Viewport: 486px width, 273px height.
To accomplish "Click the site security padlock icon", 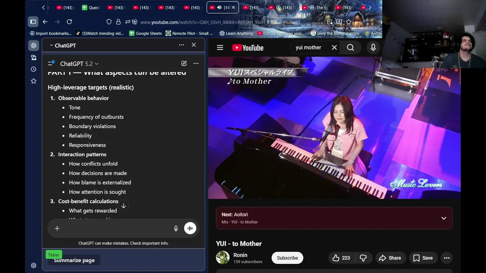I will pyautogui.click(x=118, y=22).
